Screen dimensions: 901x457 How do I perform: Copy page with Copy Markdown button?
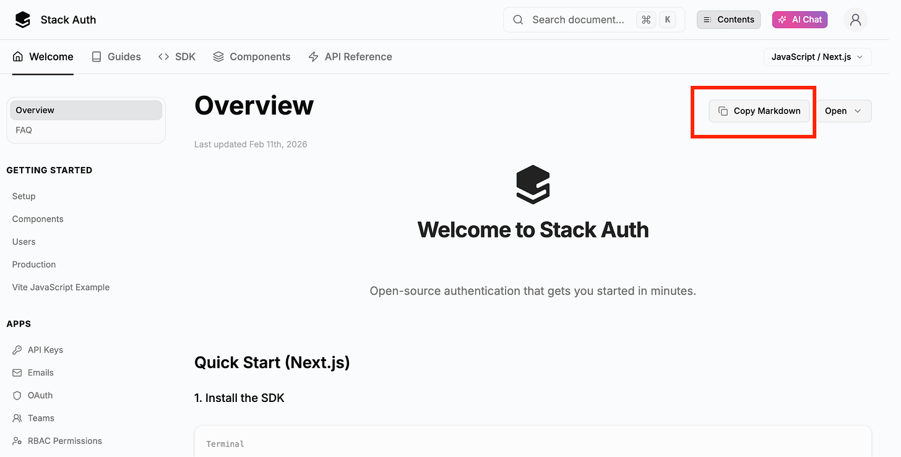coord(759,111)
